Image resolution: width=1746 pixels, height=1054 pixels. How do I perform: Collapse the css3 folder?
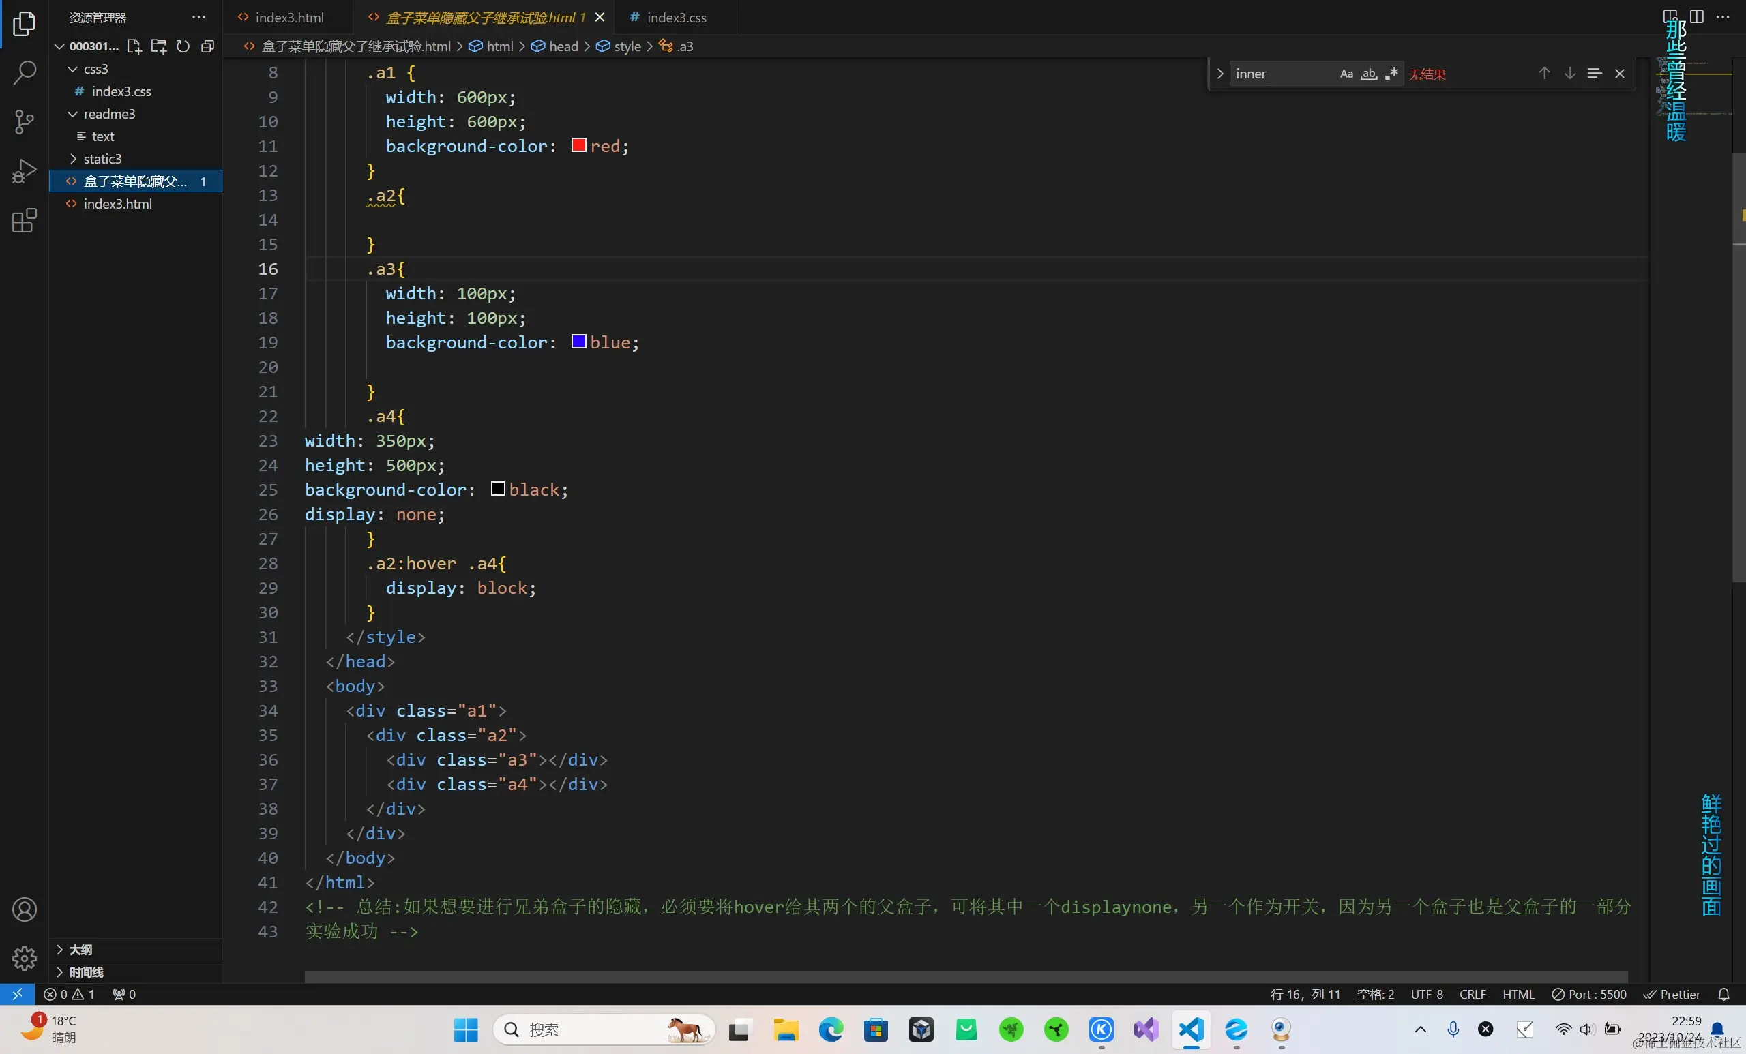[x=95, y=69]
